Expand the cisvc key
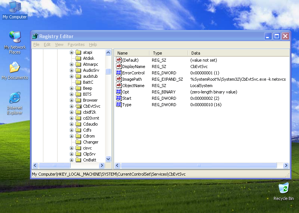 coord(71,148)
